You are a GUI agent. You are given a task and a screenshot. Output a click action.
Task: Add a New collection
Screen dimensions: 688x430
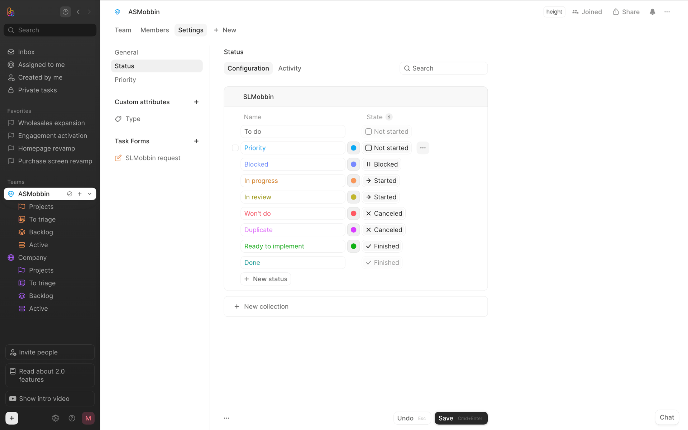click(355, 307)
